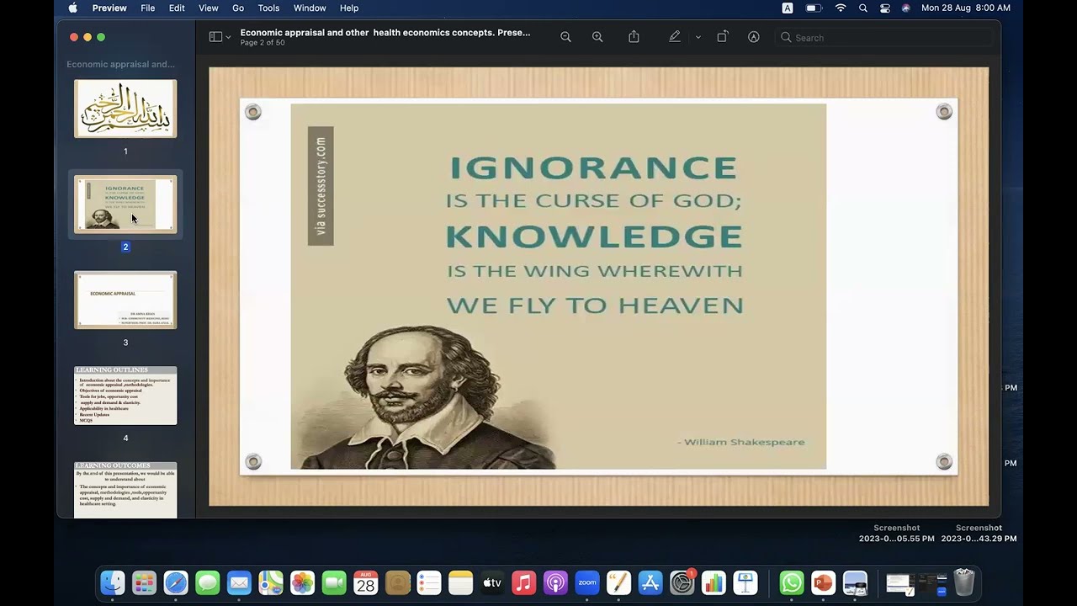Click the battery status icon
Screen dimensions: 1077x606
tap(814, 8)
